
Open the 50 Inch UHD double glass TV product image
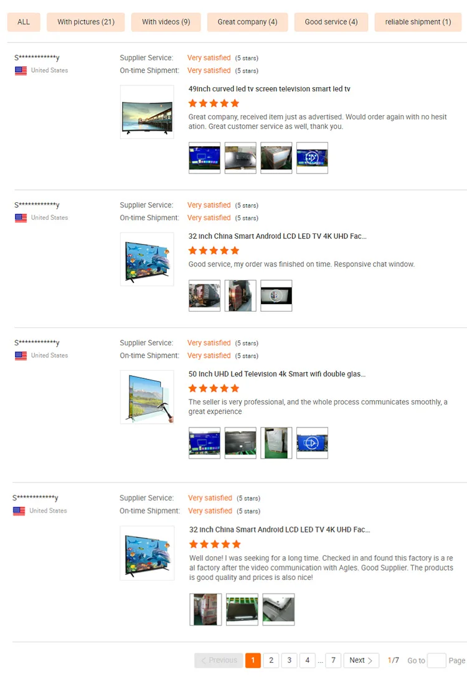point(147,397)
